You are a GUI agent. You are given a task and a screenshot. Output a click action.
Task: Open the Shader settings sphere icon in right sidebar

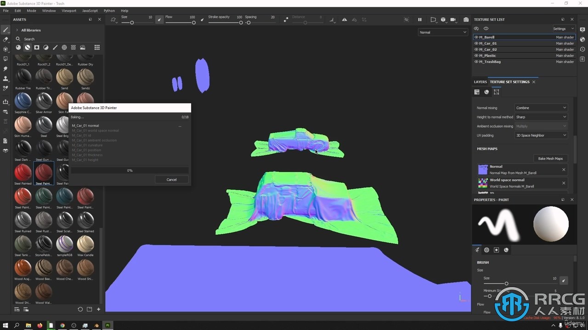(x=582, y=39)
